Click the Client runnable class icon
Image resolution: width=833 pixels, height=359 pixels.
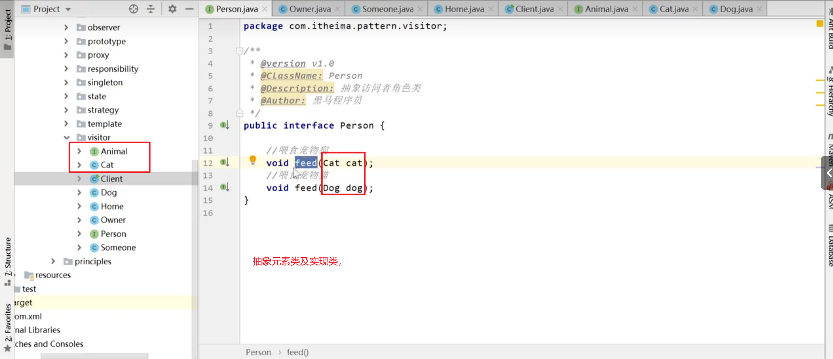[x=94, y=179]
